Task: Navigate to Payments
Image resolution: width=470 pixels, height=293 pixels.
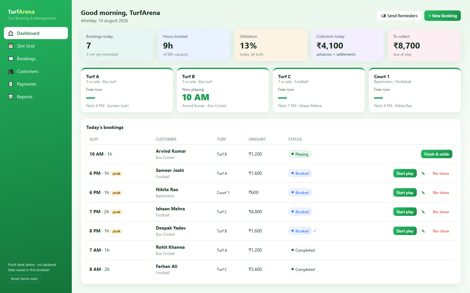Action: (36, 84)
